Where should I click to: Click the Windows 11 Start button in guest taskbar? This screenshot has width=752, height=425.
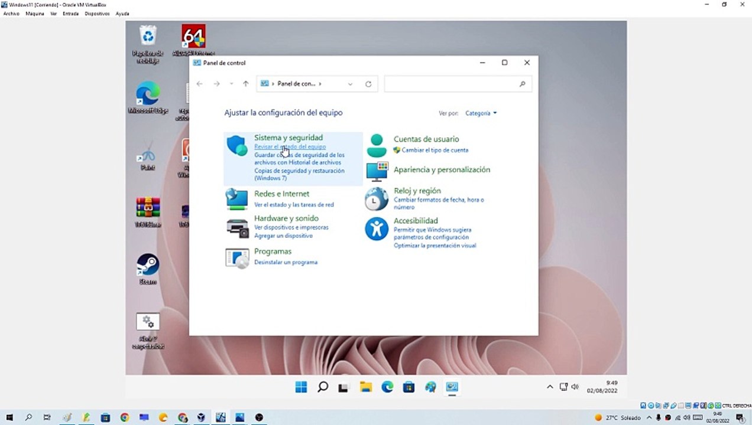pos(301,387)
